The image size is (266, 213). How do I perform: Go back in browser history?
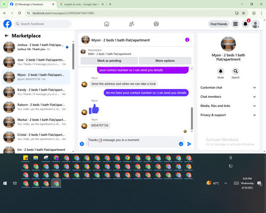pos(5,13)
